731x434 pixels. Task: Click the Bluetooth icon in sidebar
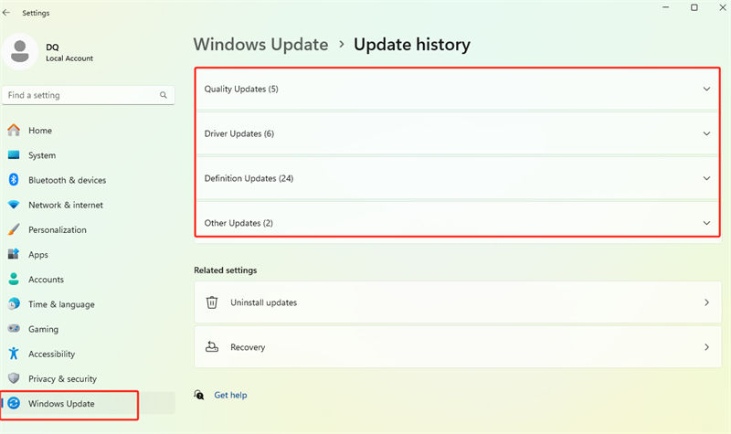[x=14, y=179]
